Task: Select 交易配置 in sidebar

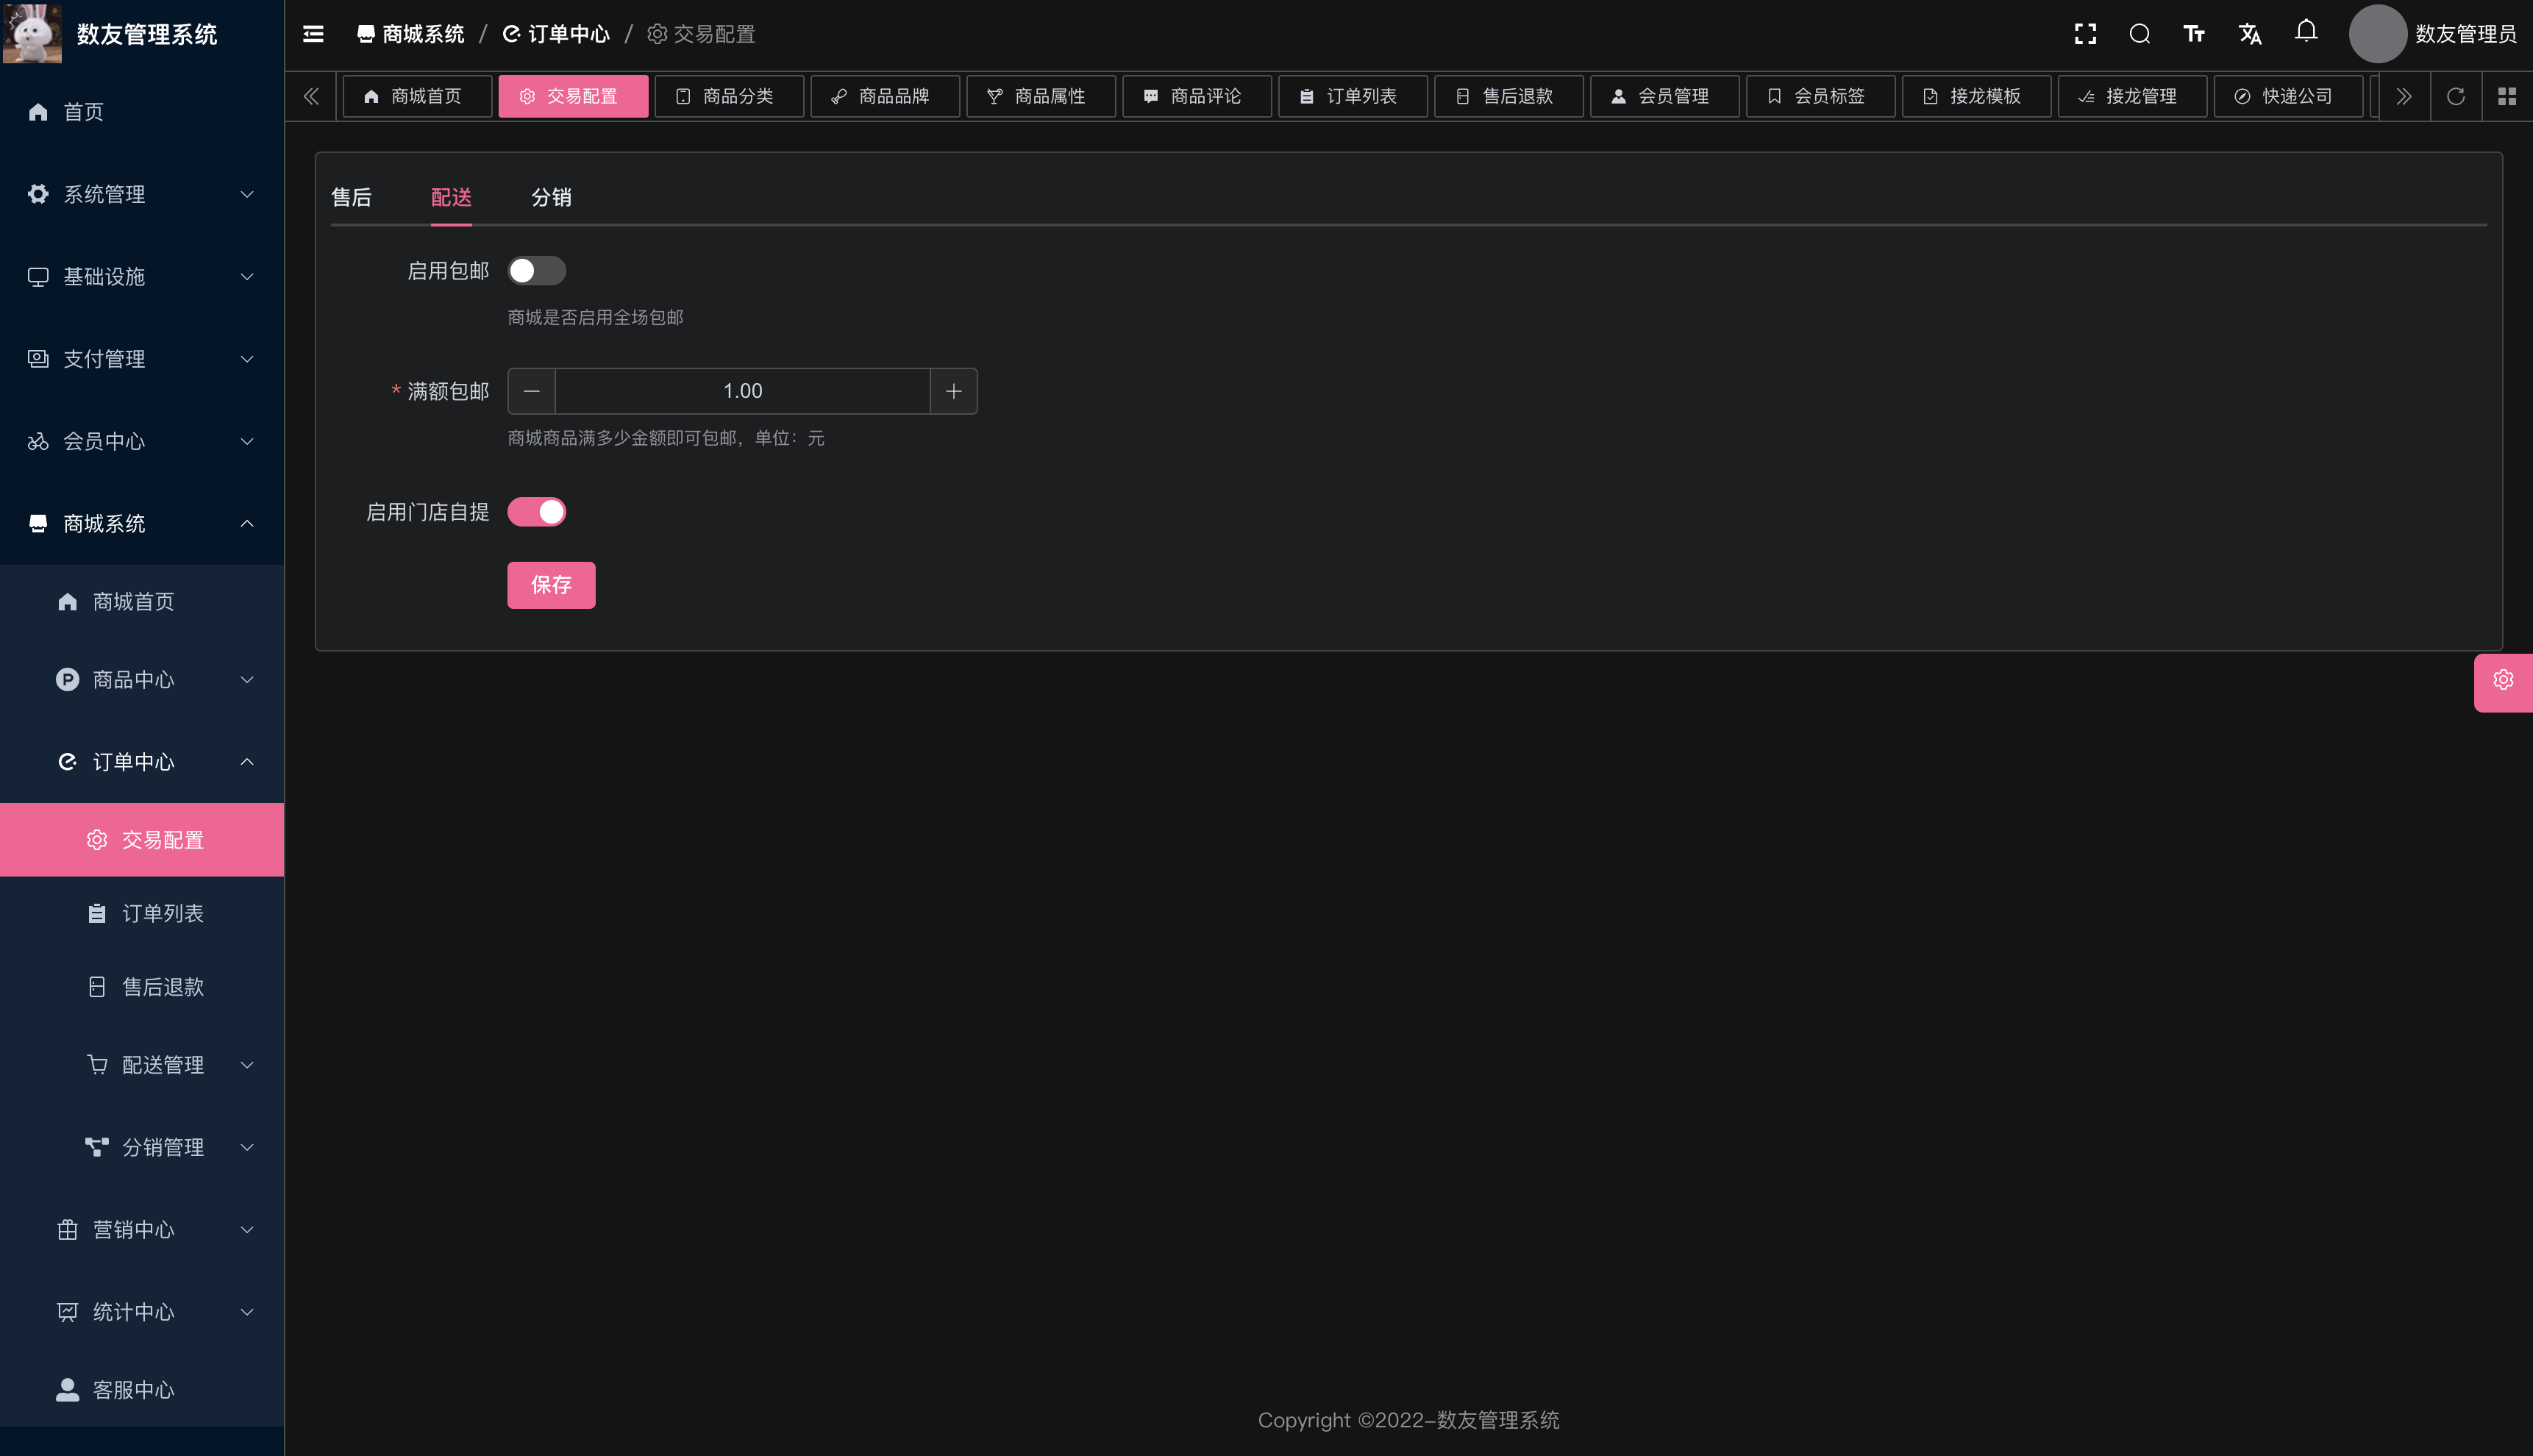Action: coord(142,840)
